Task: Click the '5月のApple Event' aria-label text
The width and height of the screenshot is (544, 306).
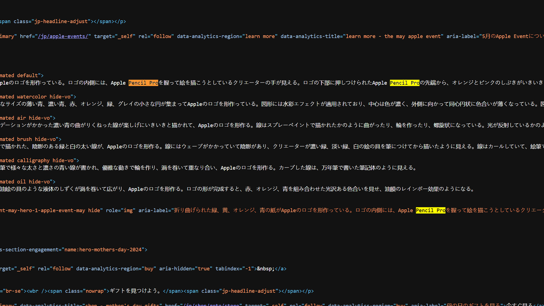Action: point(505,36)
